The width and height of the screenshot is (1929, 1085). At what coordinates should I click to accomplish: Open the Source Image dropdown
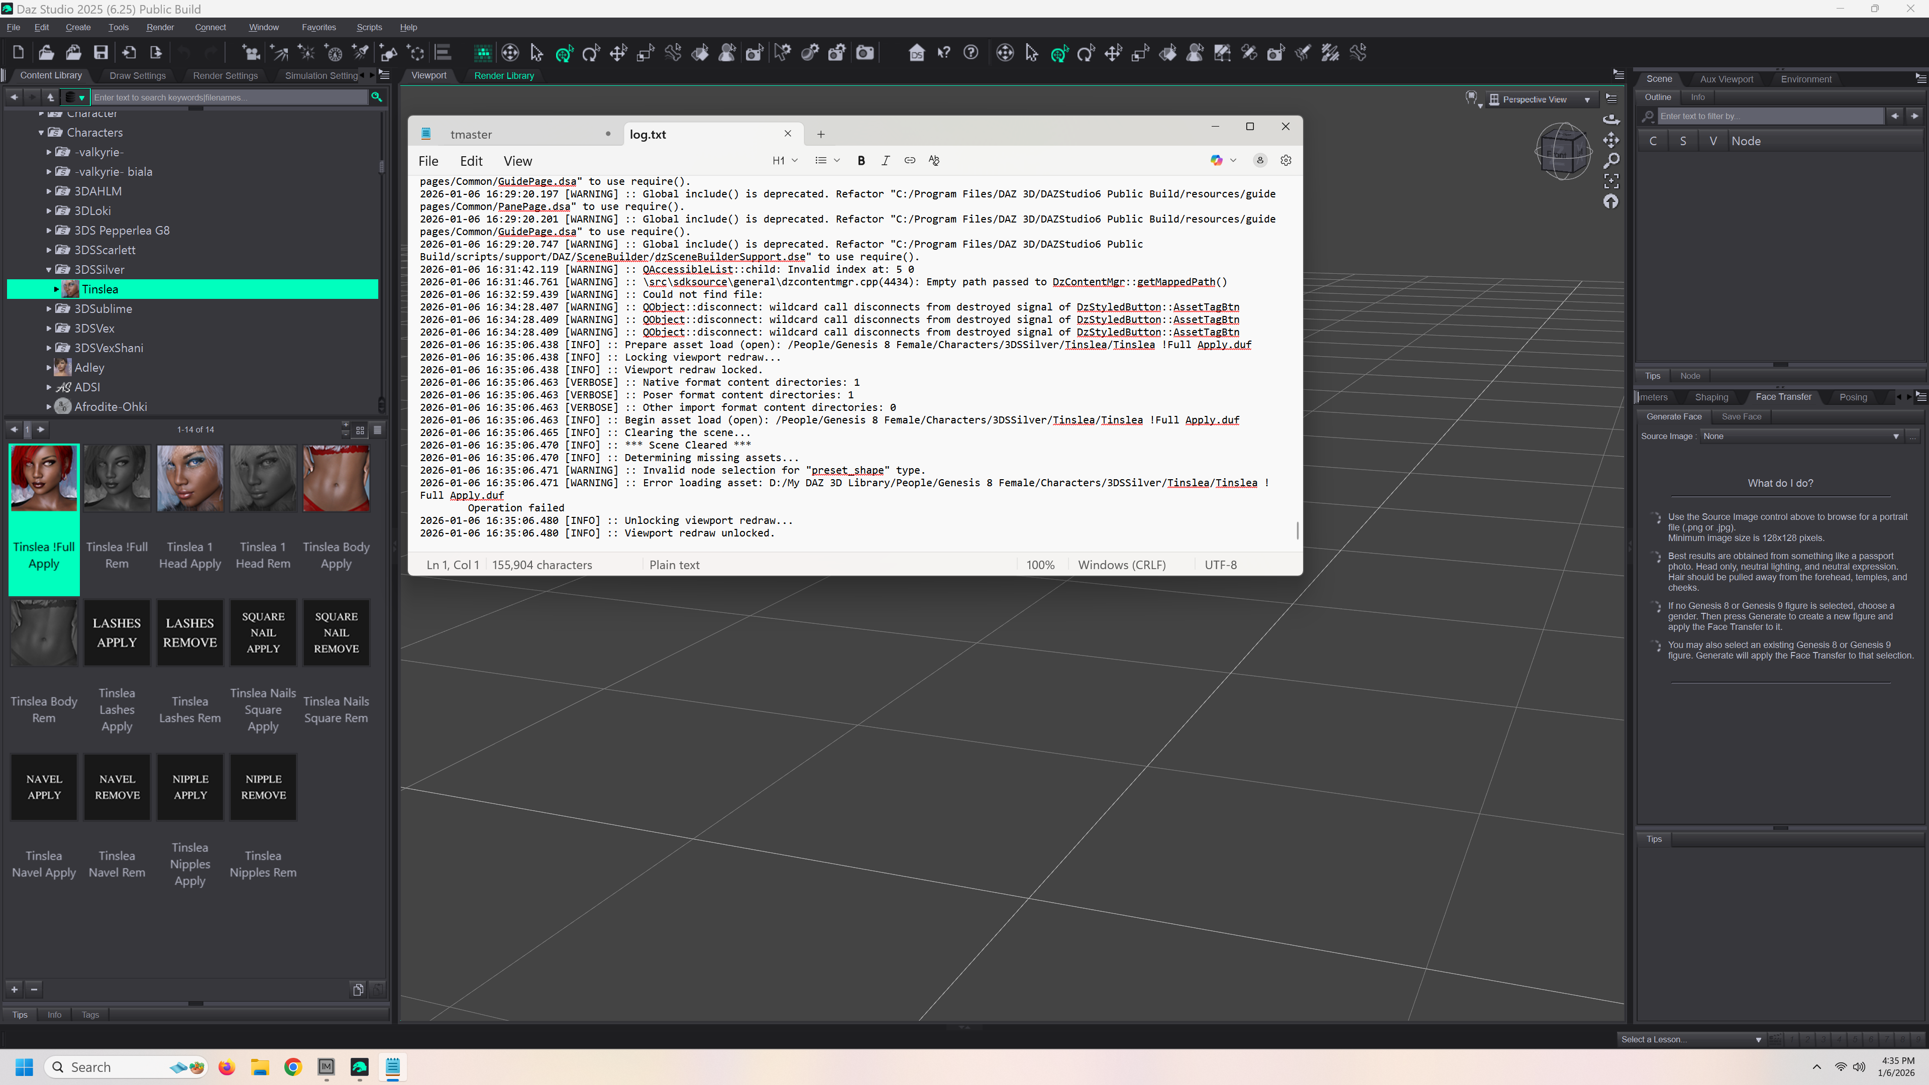[1800, 436]
